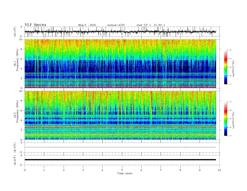The height and width of the screenshot is (191, 247).
Task: Click the ch.1 spectrogram plot area
Action: point(120,64)
